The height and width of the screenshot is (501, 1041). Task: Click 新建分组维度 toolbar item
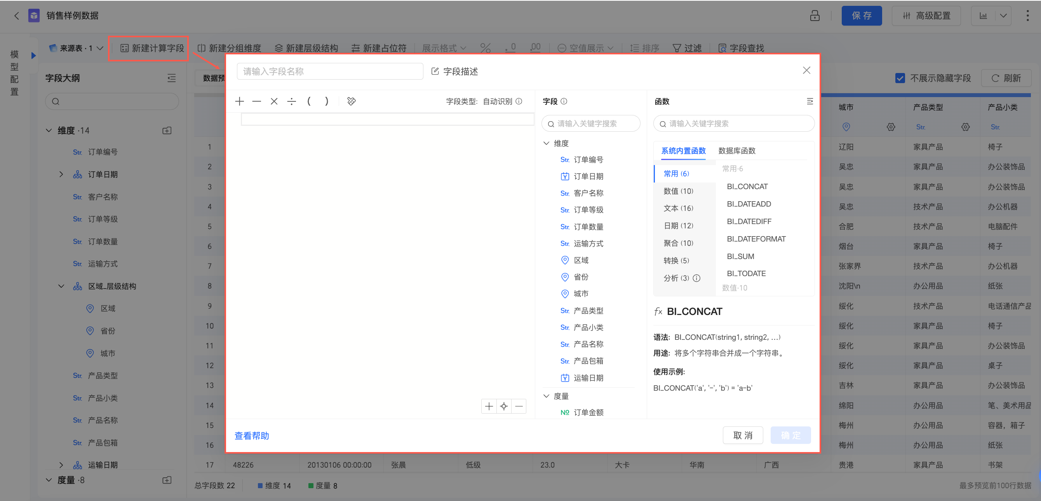(x=230, y=48)
